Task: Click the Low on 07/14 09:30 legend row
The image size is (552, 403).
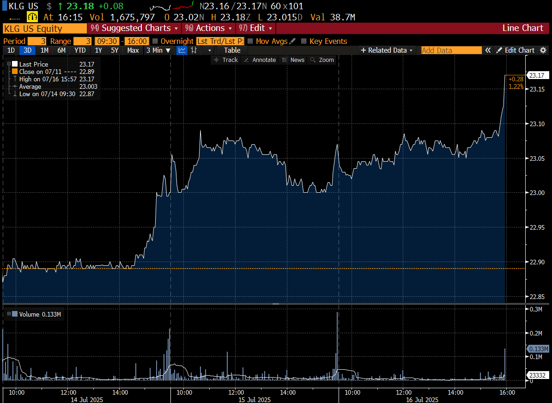Action: coord(54,94)
